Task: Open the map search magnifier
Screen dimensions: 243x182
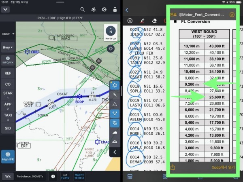Action: 83,9
